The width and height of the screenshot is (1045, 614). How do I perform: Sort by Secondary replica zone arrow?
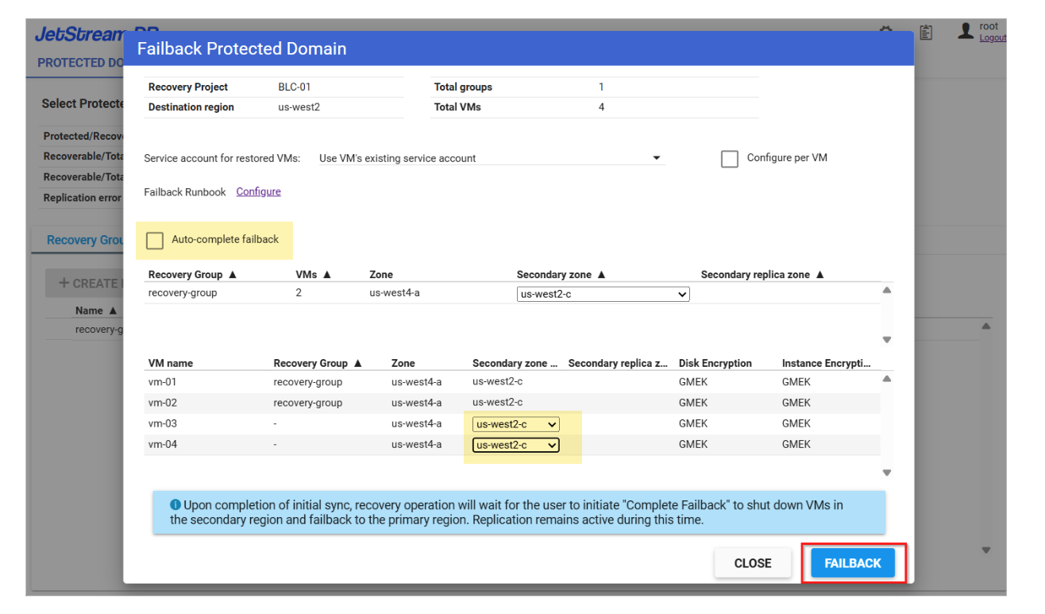pyautogui.click(x=820, y=275)
